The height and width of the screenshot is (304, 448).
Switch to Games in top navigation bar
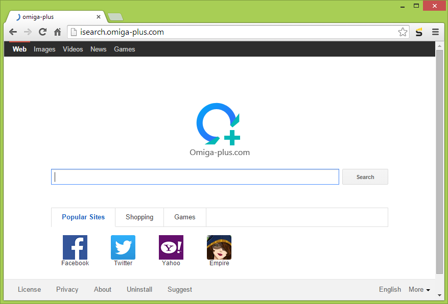[x=125, y=49]
